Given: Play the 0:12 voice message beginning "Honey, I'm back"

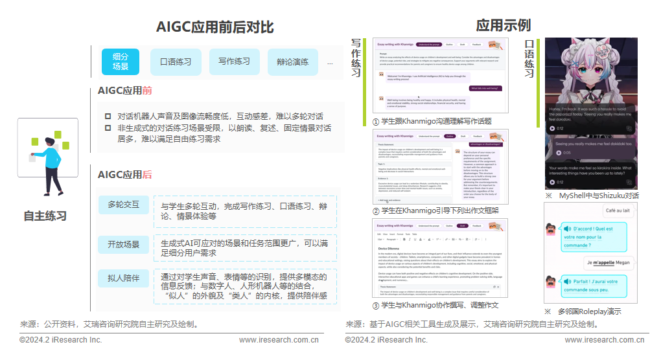Looking at the screenshot, I should [552, 128].
